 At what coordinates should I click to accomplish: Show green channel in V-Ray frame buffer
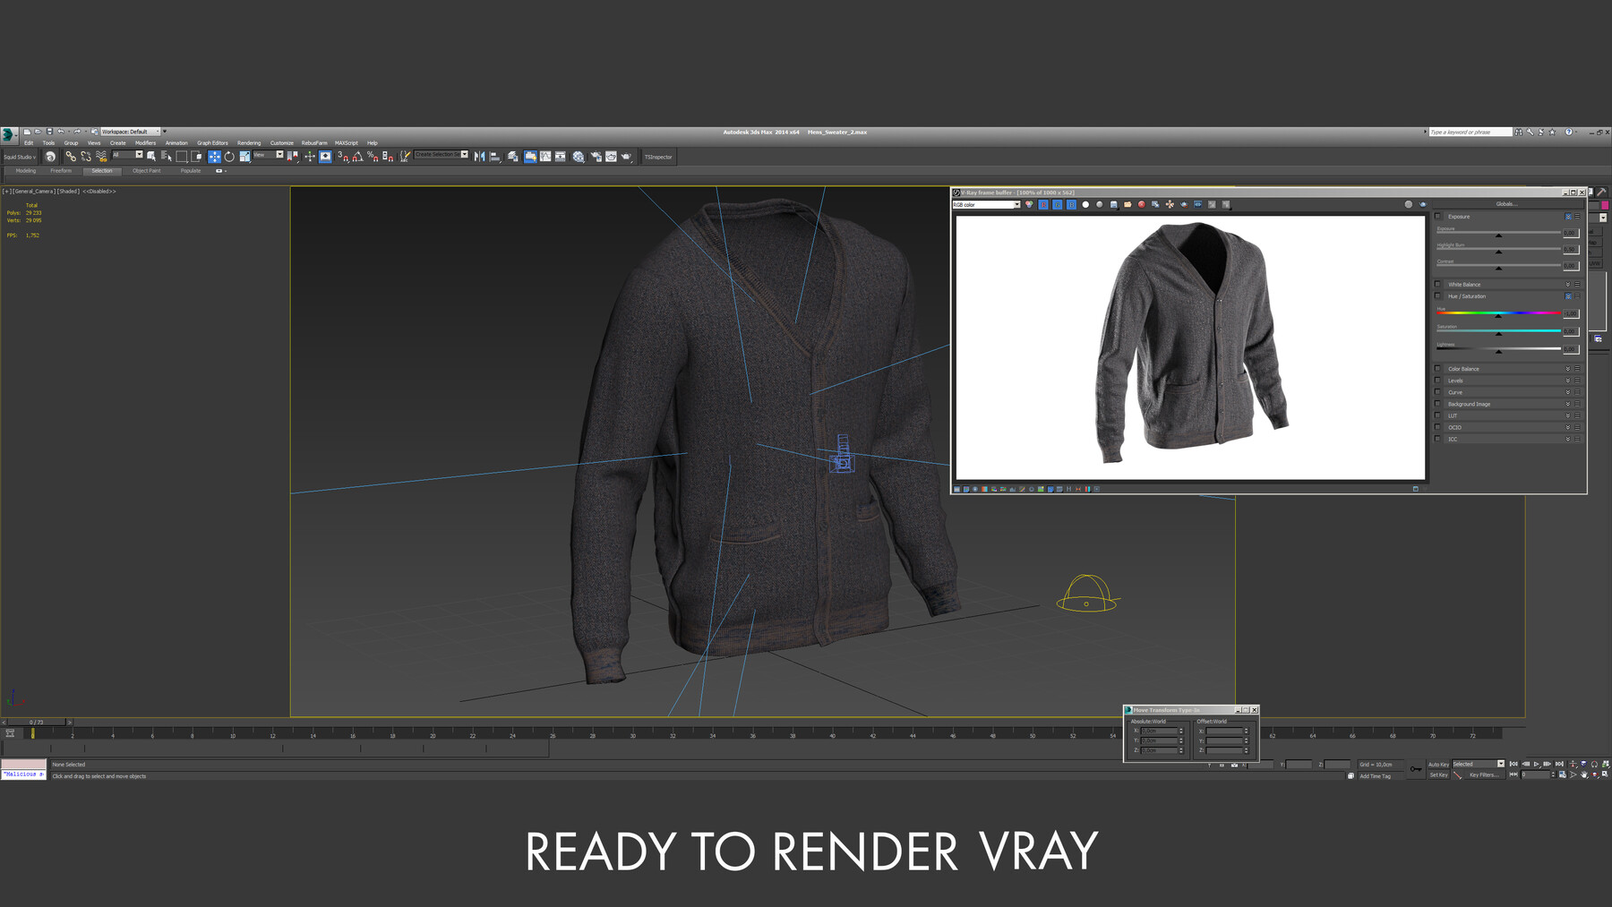(x=1057, y=204)
